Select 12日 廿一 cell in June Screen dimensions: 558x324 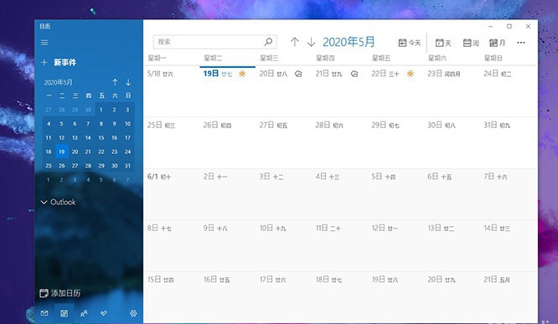point(395,246)
